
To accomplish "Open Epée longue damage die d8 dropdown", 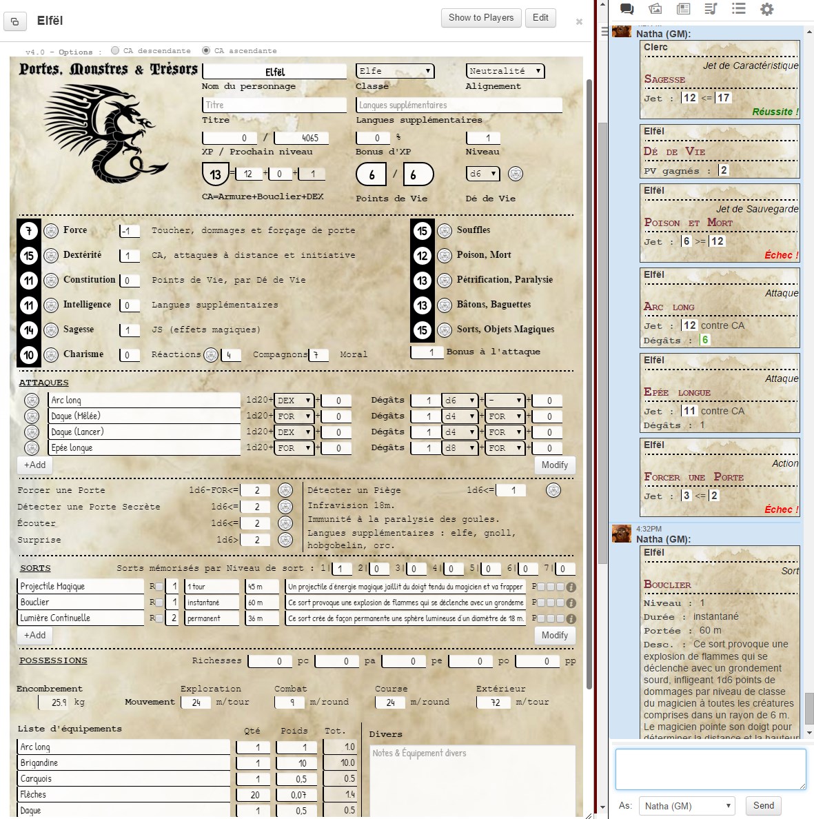I will click(460, 448).
